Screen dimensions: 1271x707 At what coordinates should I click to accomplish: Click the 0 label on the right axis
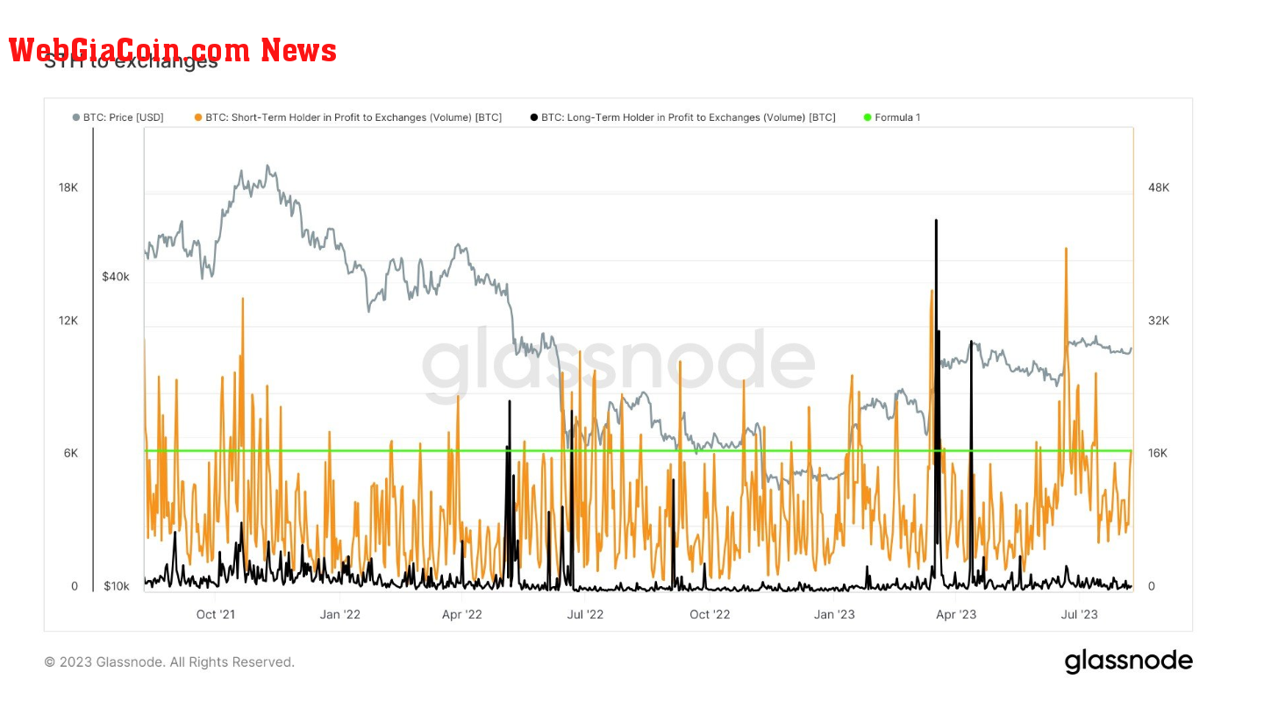[x=1152, y=586]
